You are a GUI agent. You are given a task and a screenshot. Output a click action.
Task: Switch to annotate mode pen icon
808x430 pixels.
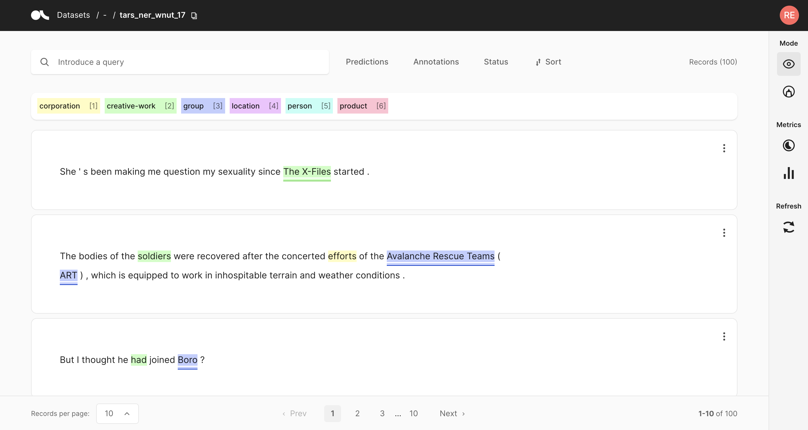[789, 92]
